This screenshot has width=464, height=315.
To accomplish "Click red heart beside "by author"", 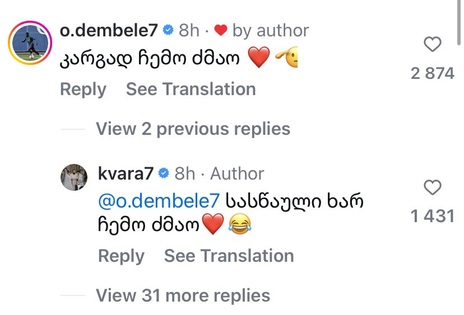I will coord(220,30).
